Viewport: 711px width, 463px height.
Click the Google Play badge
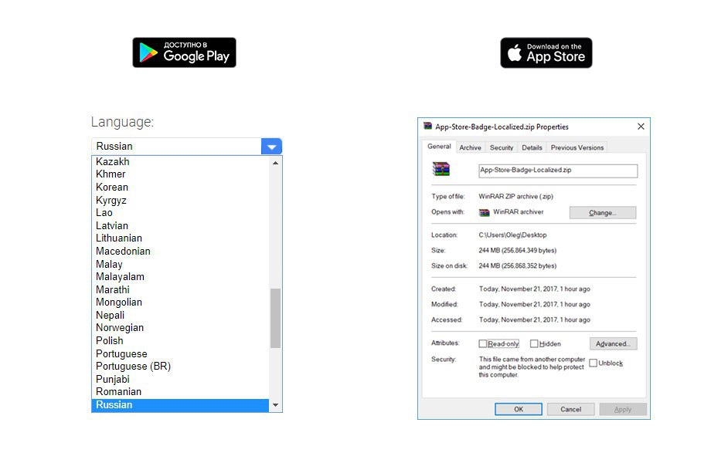tap(184, 52)
